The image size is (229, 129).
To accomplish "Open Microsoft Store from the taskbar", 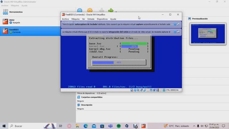I will pos(102,126).
